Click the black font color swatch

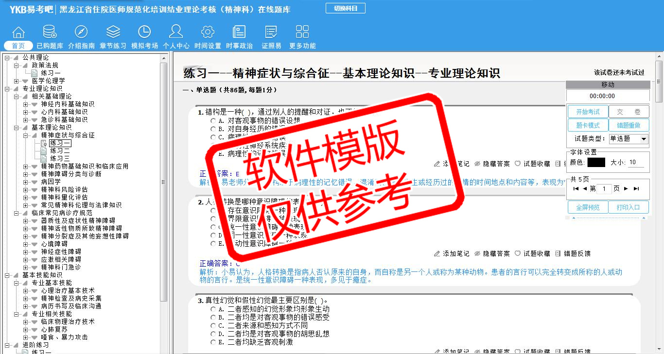pyautogui.click(x=596, y=163)
